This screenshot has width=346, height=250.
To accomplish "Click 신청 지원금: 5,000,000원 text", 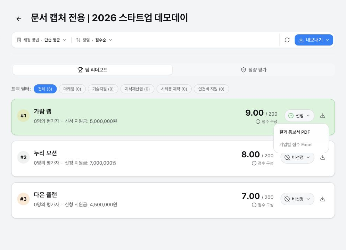I will point(91,122).
